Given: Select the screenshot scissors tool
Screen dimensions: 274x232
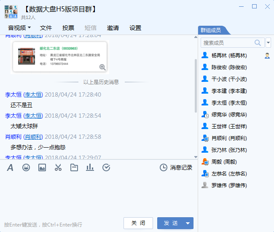Looking at the screenshot, I should (58, 167).
